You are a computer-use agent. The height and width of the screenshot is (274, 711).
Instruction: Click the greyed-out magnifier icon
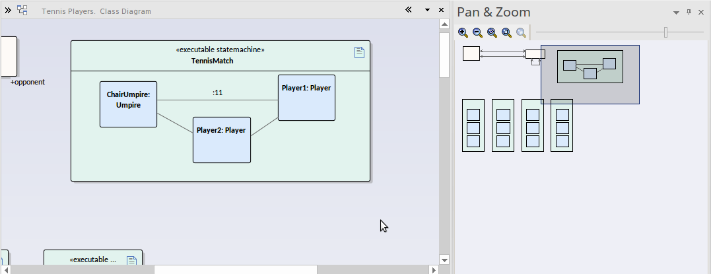521,32
